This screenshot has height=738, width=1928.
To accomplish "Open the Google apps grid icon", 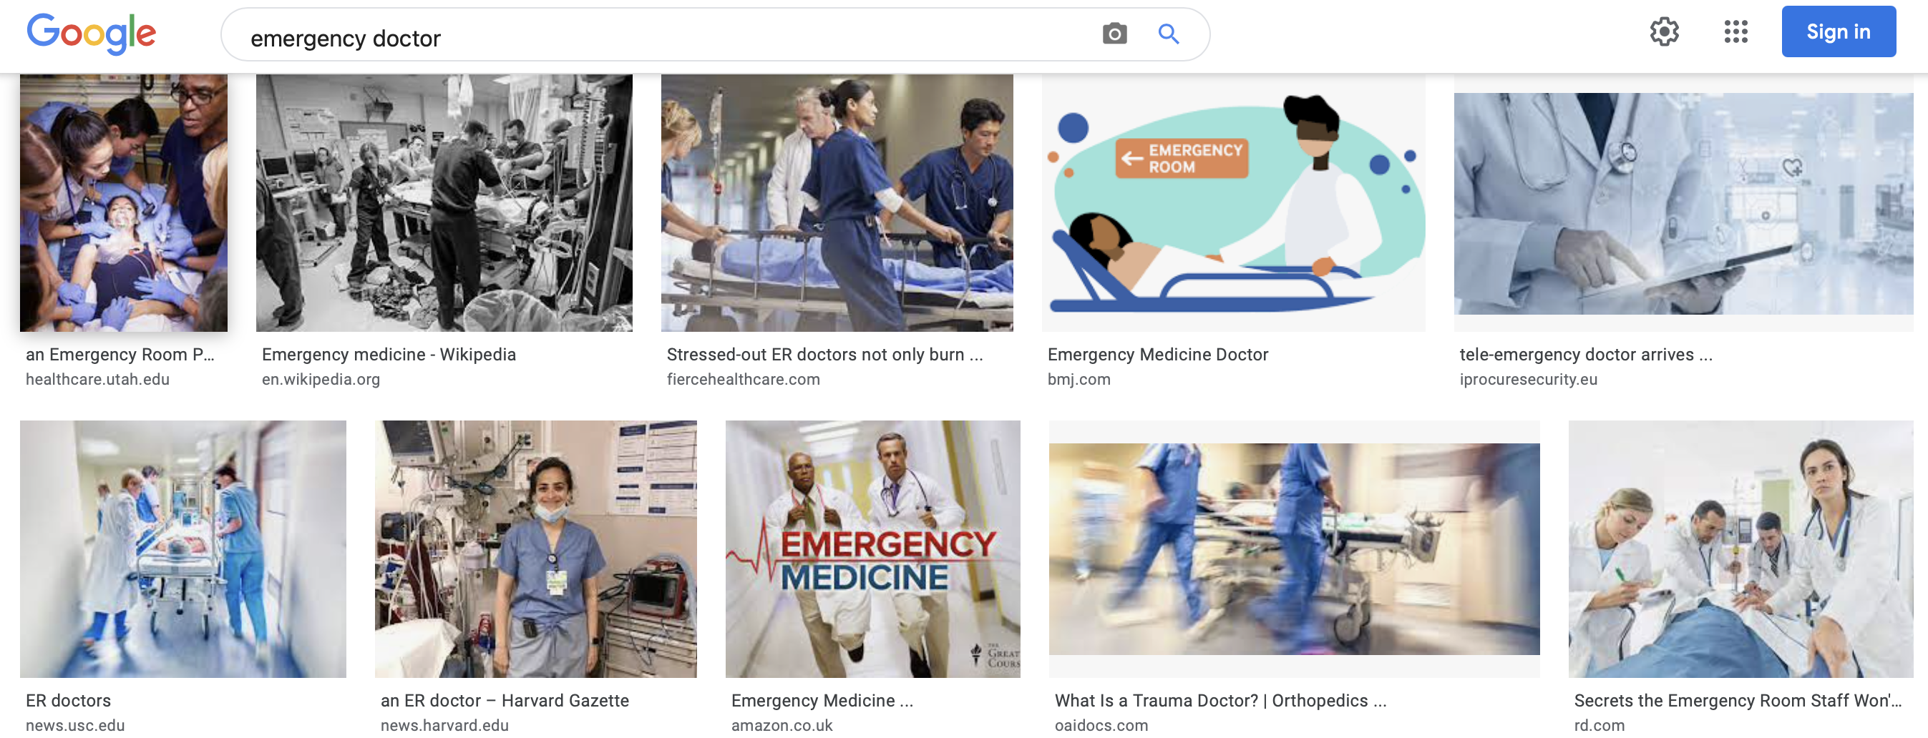I will click(1735, 31).
